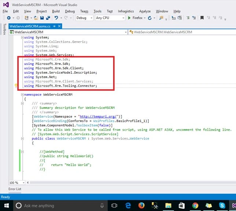Uncomment the selected lines icon
236x211 pixels.
tap(194, 18)
